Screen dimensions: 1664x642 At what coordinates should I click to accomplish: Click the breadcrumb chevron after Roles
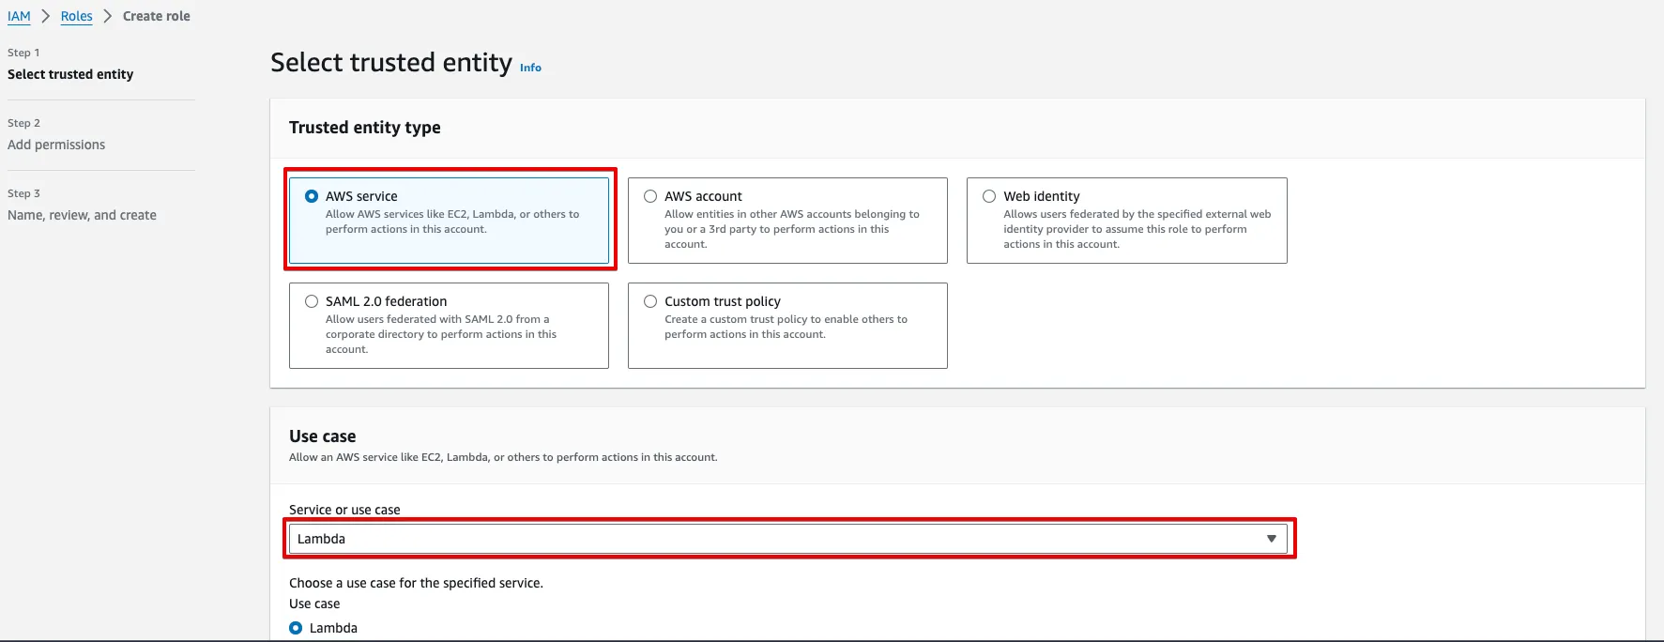click(x=107, y=16)
